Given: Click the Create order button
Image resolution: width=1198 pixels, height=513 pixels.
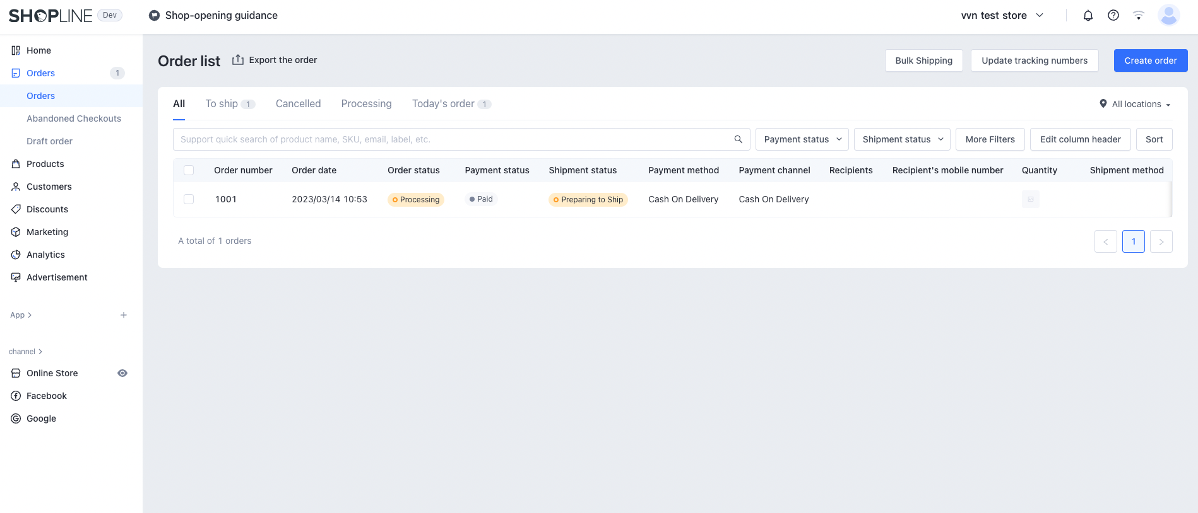Looking at the screenshot, I should 1150,61.
